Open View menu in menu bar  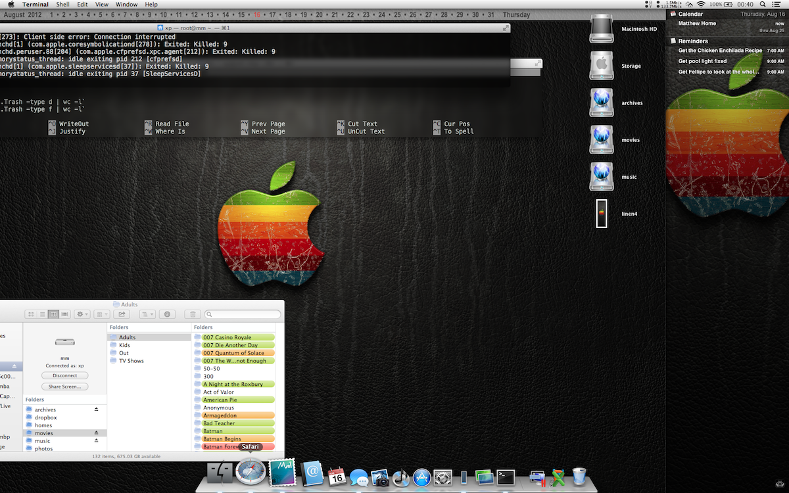point(102,4)
